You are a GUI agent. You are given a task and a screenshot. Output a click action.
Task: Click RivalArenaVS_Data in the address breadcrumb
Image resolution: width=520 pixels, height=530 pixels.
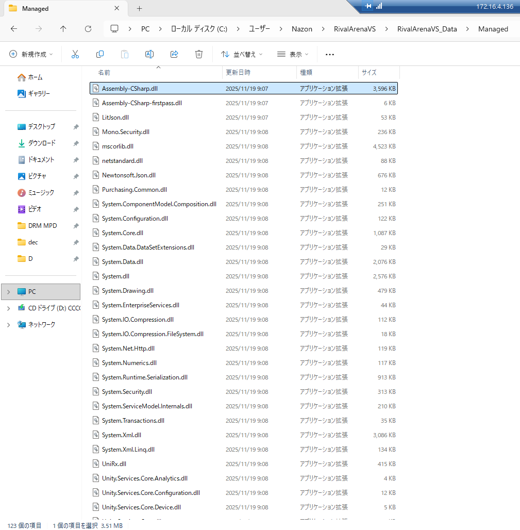click(427, 29)
